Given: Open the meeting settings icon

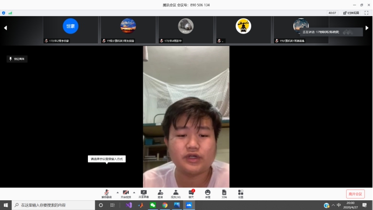Looking at the screenshot, I should [x=240, y=194].
